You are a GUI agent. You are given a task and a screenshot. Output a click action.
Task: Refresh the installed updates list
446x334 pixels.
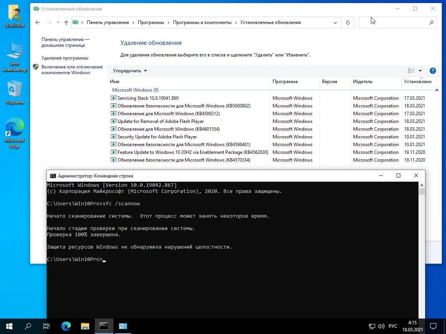pyautogui.click(x=348, y=22)
